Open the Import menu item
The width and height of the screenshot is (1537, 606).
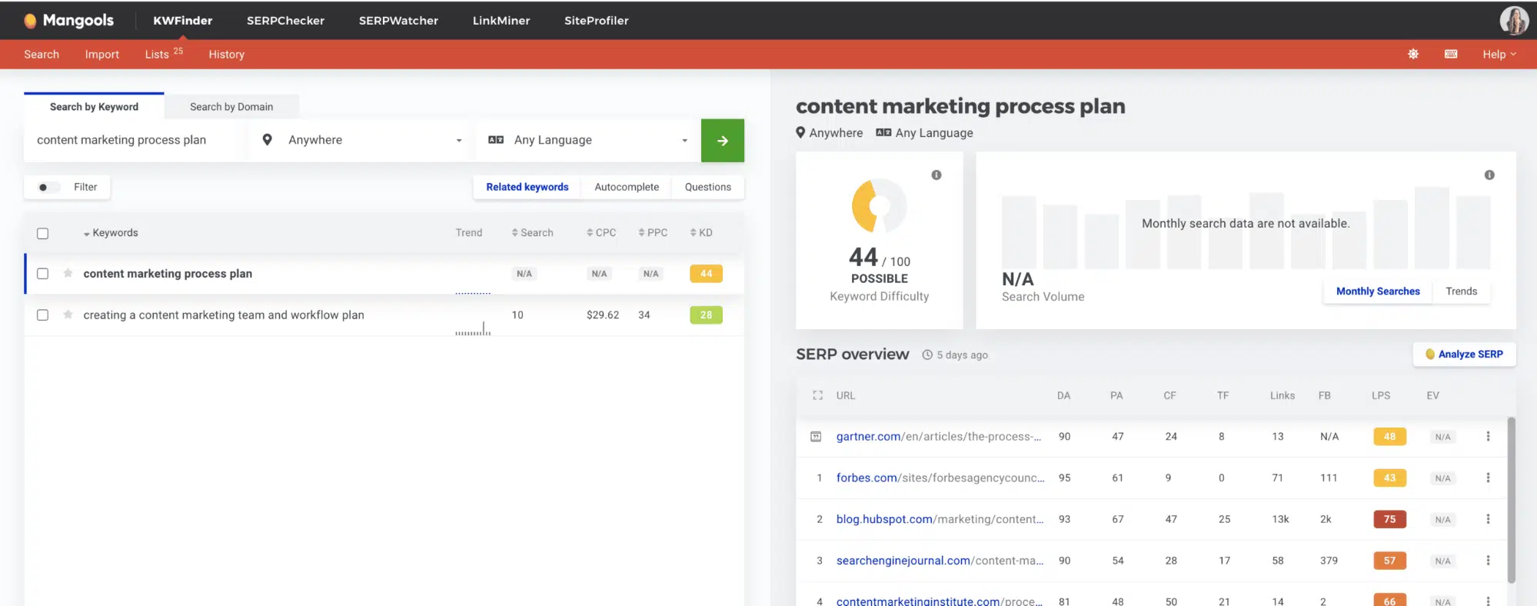102,55
